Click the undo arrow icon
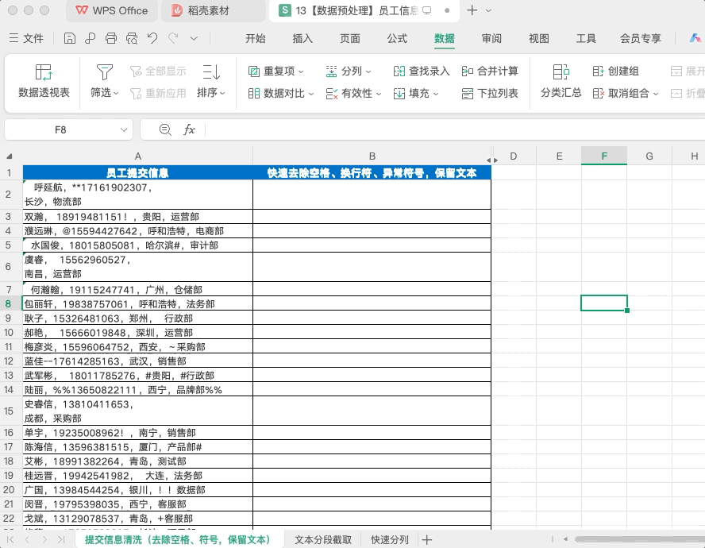The image size is (705, 548). point(152,39)
